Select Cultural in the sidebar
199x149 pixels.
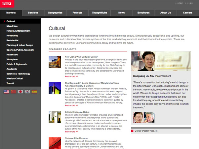click(20, 21)
